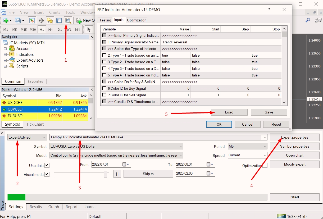Toggle the Terminal toolbar icon
Screen dimensions: 323x219
coord(59,20)
